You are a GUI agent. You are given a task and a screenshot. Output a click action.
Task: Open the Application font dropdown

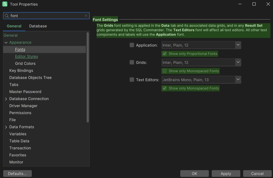tap(238, 45)
